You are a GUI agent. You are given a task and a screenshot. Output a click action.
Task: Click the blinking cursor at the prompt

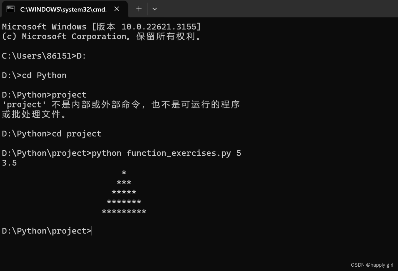click(92, 231)
